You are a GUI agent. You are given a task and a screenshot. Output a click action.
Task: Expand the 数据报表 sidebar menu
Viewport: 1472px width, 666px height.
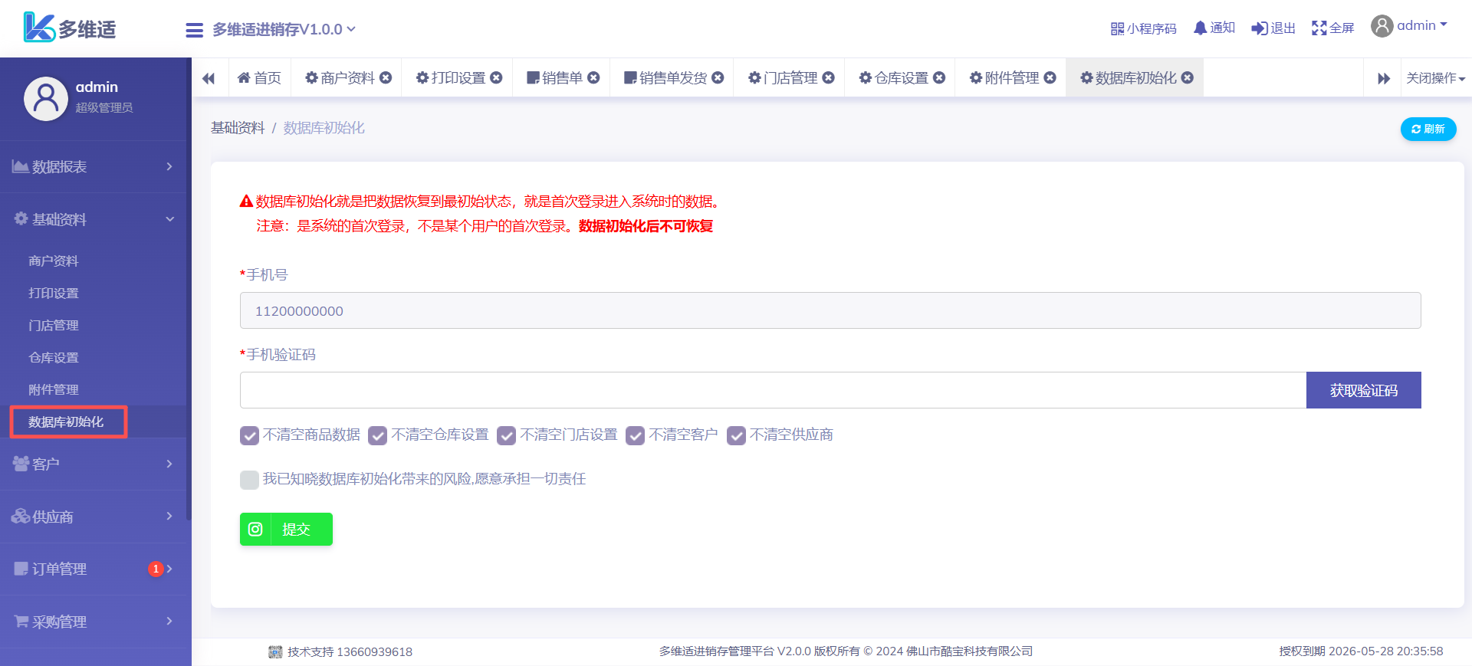tap(94, 166)
